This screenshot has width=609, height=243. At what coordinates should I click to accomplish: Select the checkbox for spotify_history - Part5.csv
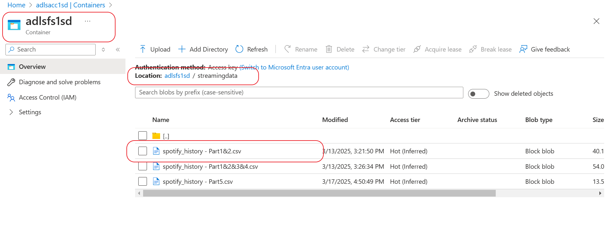pyautogui.click(x=143, y=182)
